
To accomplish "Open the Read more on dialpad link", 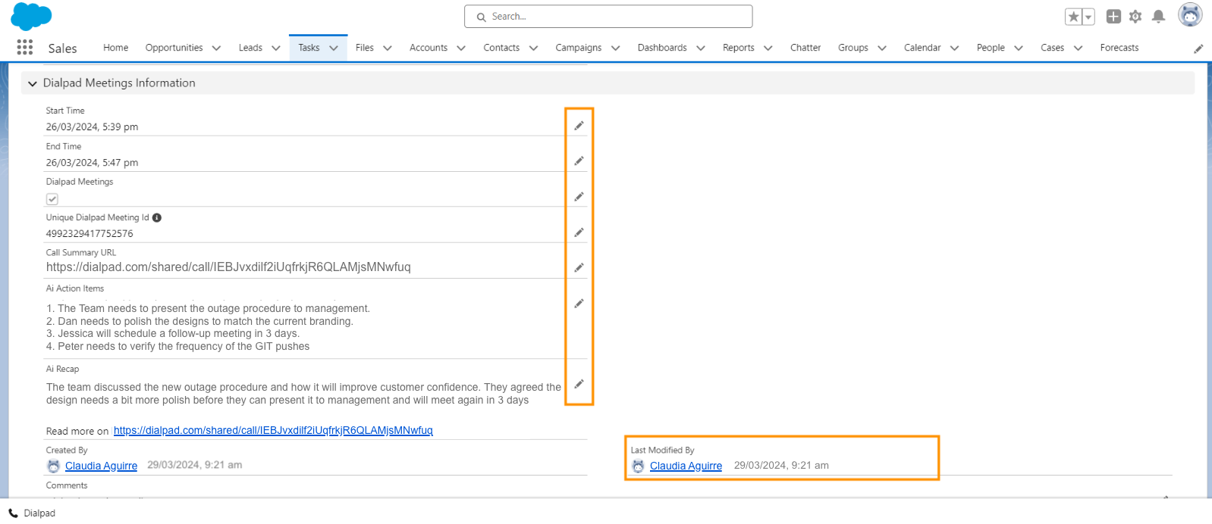I will [273, 430].
